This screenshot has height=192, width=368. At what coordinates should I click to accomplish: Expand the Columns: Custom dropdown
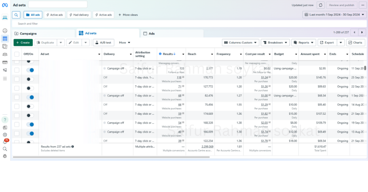point(240,43)
